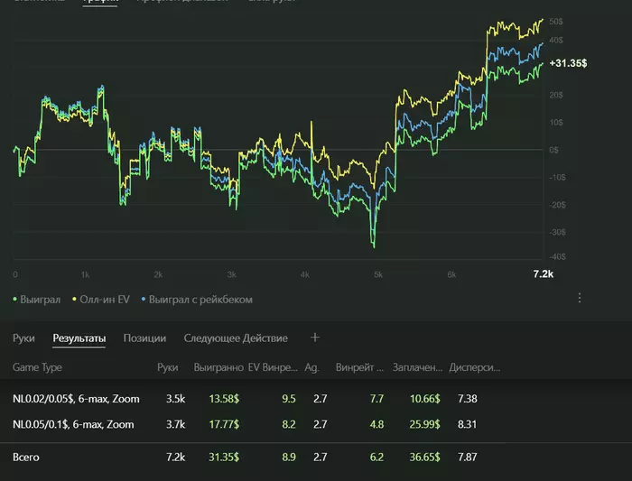The height and width of the screenshot is (481, 632).
Task: Sort table by Руки column header
Action: pyautogui.click(x=167, y=367)
